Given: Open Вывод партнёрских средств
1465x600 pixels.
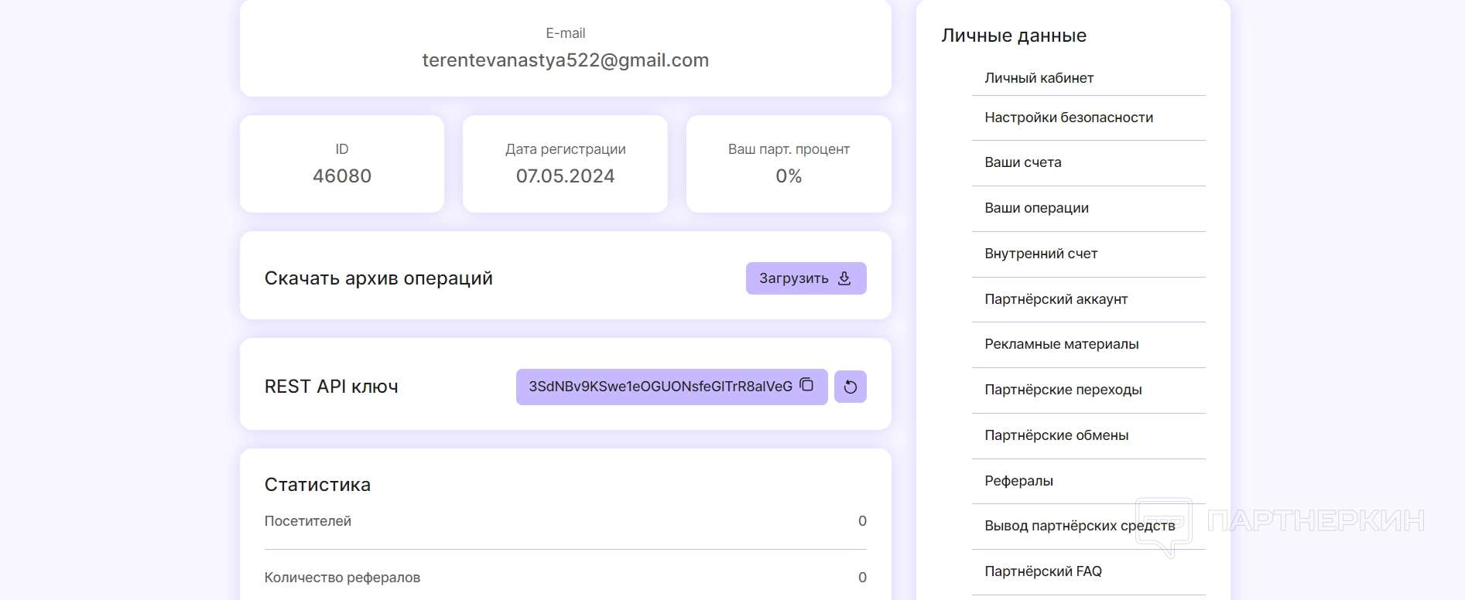Looking at the screenshot, I should tap(1079, 526).
